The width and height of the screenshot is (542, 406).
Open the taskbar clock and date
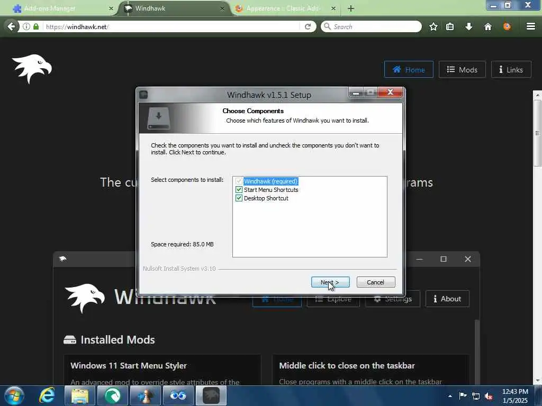click(x=515, y=396)
